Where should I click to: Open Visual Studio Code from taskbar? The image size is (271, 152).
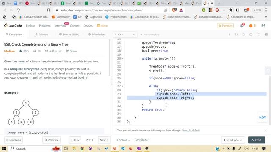pyautogui.click(x=122, y=149)
